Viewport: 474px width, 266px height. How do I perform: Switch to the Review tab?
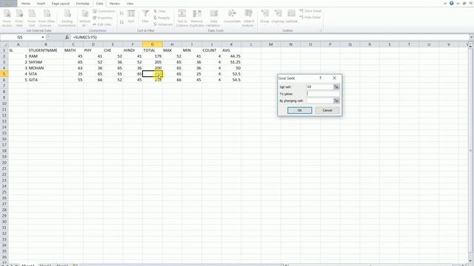click(115, 4)
